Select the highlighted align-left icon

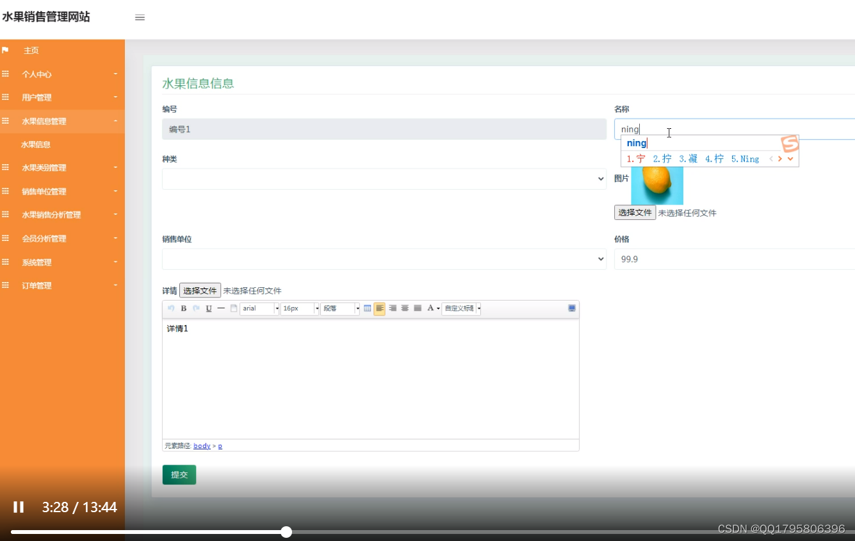[380, 308]
